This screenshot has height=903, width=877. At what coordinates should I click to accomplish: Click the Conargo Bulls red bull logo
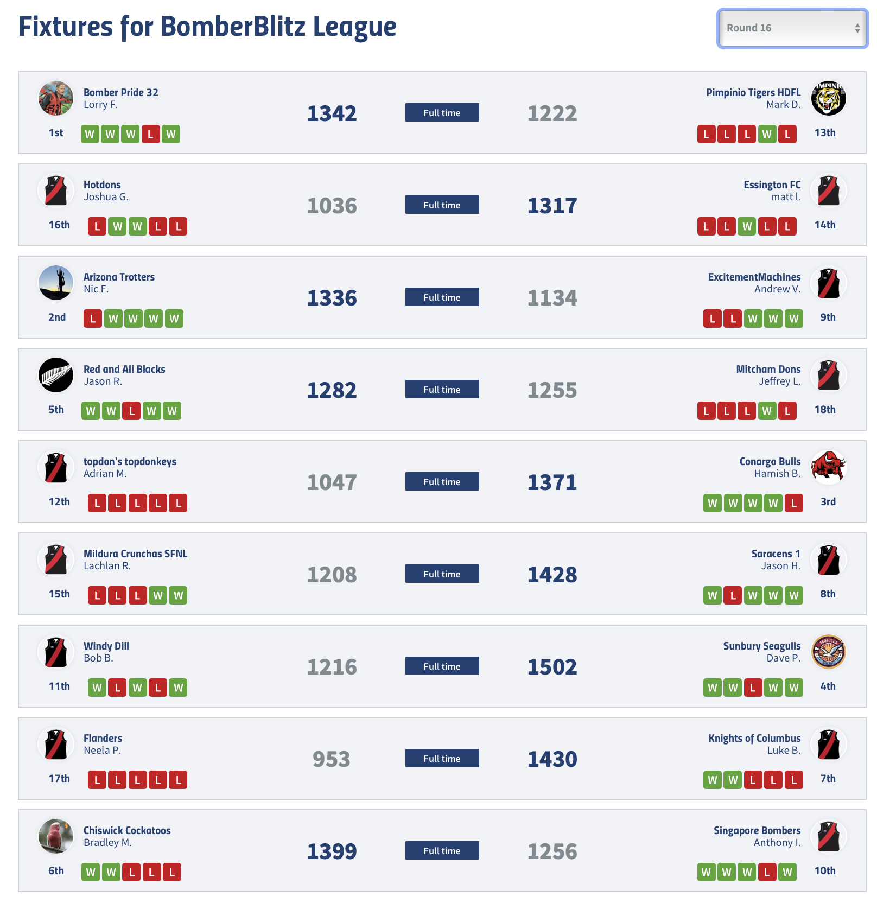(828, 467)
